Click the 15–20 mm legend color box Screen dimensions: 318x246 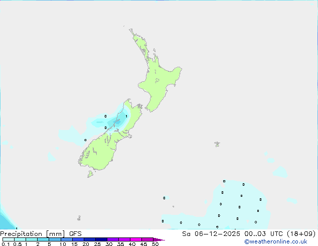point(78,239)
